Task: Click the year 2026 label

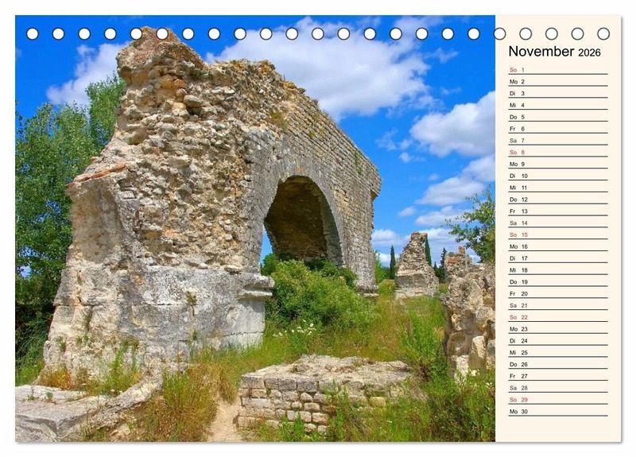Action: pos(589,52)
